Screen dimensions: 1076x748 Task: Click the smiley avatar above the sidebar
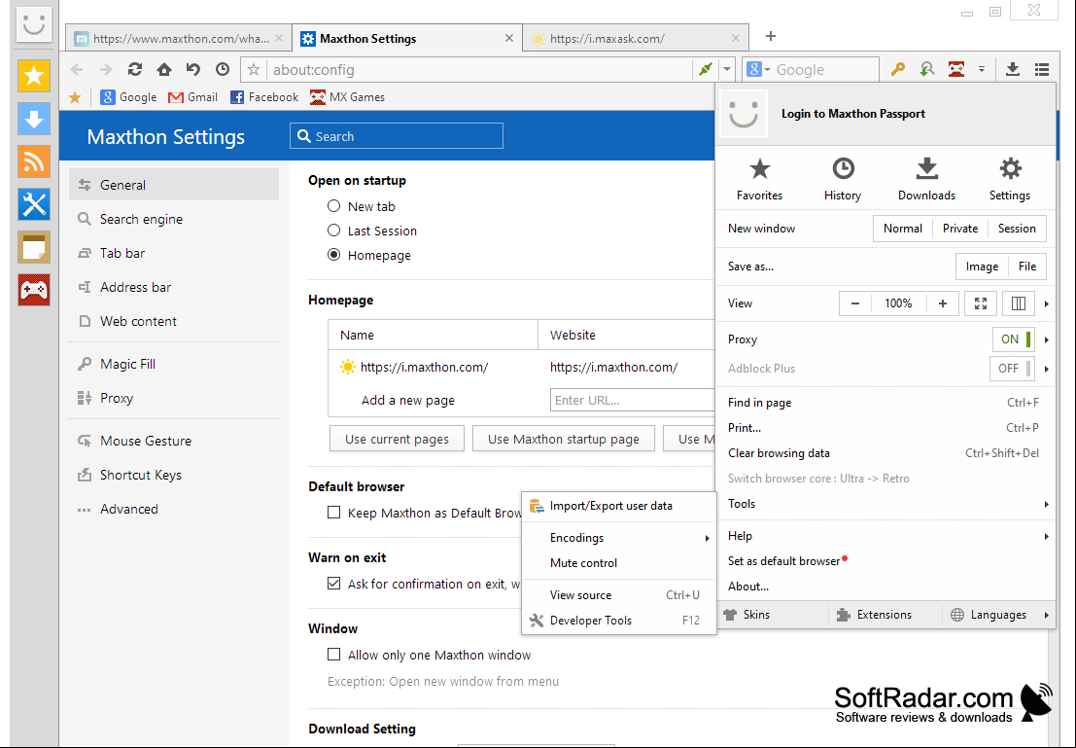[x=34, y=24]
